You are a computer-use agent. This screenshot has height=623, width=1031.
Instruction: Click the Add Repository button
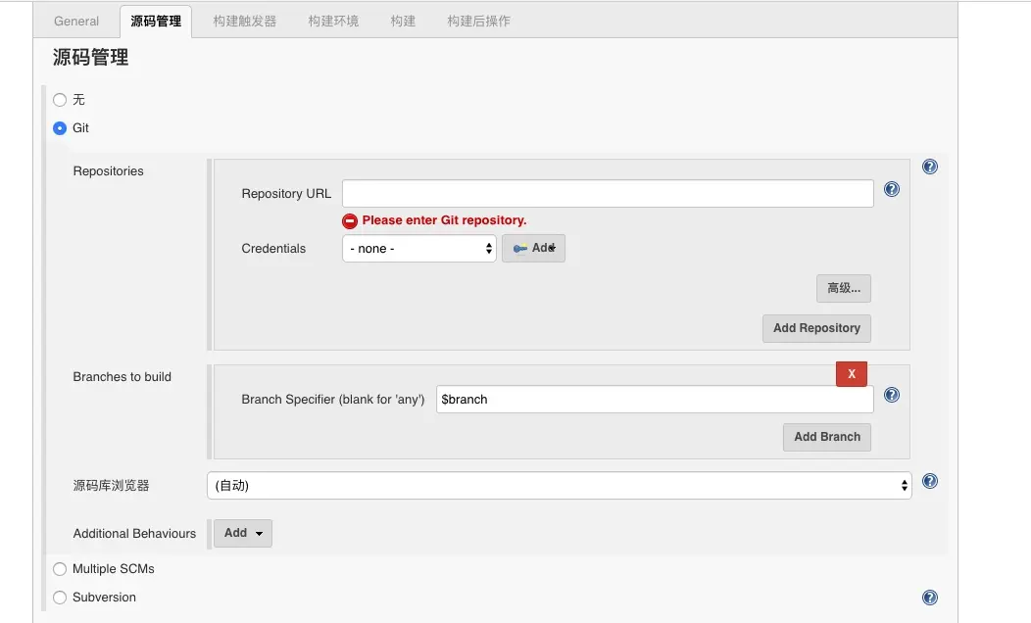816,328
